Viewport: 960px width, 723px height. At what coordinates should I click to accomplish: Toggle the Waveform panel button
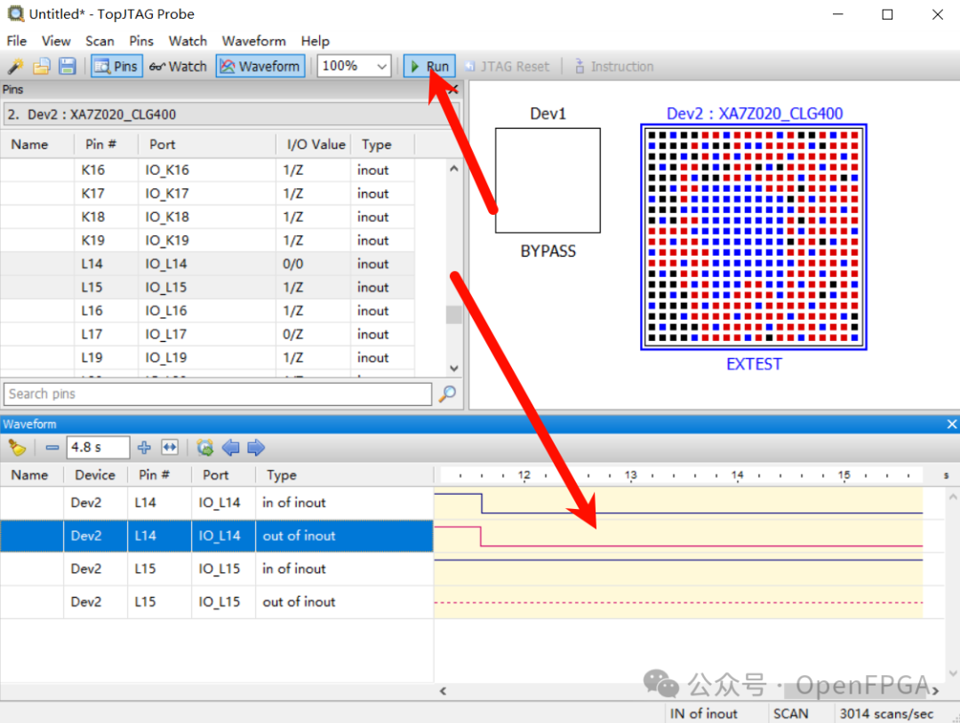click(x=260, y=66)
